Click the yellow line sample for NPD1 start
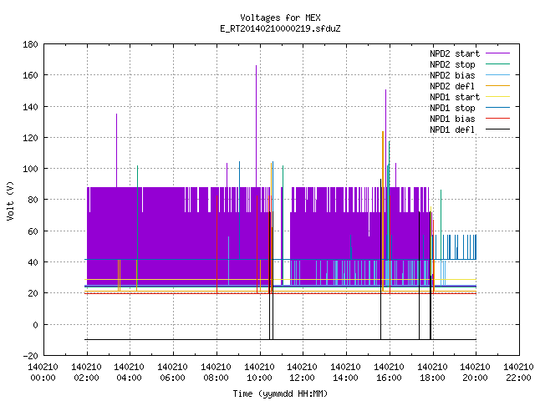 click(x=497, y=97)
